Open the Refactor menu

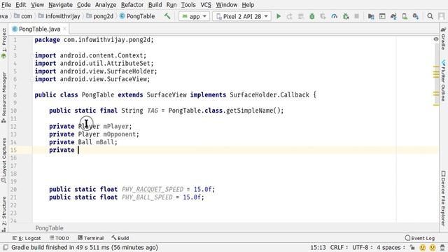[x=132, y=5]
